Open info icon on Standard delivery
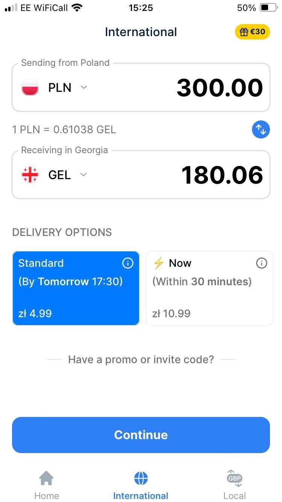 pos(128,263)
